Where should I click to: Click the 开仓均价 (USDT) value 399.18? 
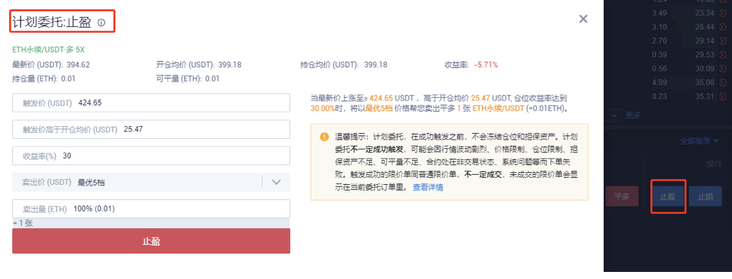coord(230,64)
